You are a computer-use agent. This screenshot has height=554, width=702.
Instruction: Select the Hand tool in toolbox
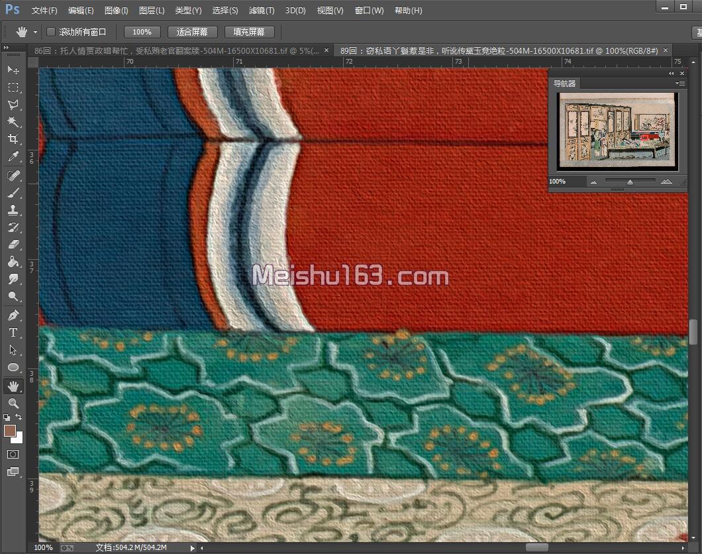pos(13,386)
